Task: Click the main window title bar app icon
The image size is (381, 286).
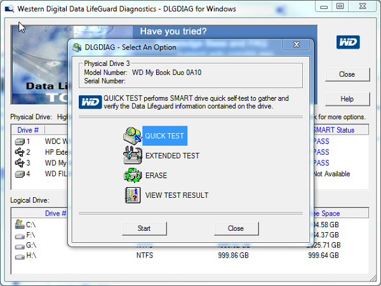Action: [10, 9]
